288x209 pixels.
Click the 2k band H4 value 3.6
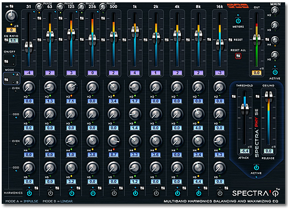(156, 155)
